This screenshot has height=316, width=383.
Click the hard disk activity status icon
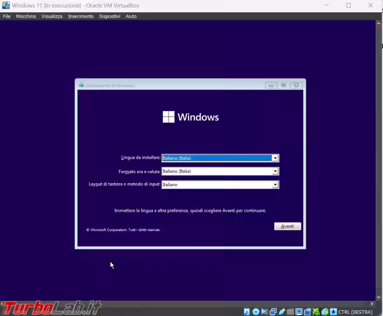(x=247, y=311)
